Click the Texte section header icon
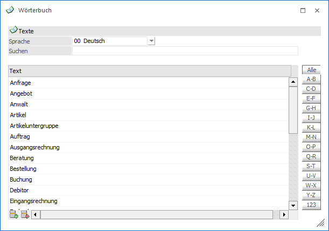The height and width of the screenshot is (231, 329). point(13,31)
